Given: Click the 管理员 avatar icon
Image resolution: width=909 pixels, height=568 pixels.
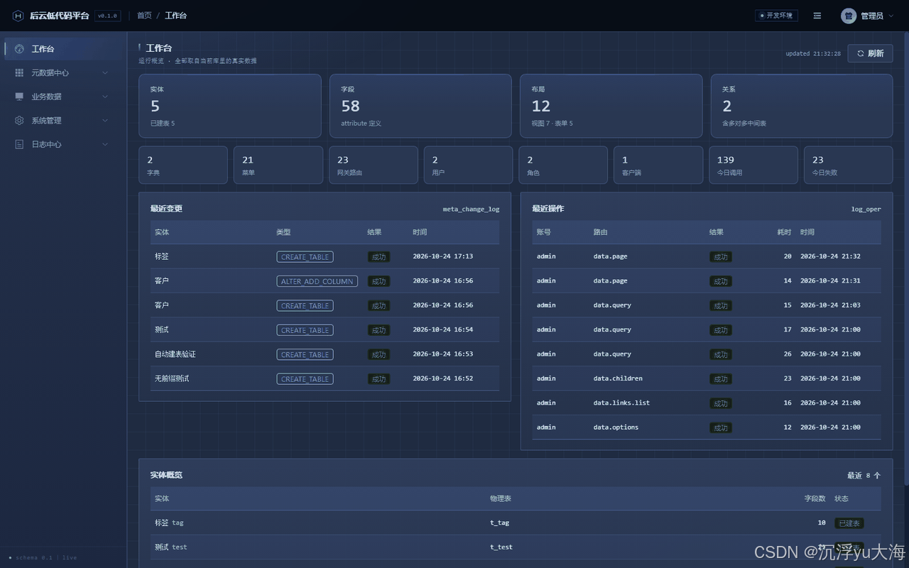Looking at the screenshot, I should (x=849, y=16).
